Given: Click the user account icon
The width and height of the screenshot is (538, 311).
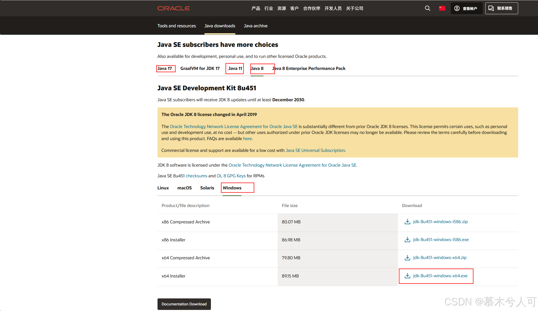Looking at the screenshot, I should (457, 8).
